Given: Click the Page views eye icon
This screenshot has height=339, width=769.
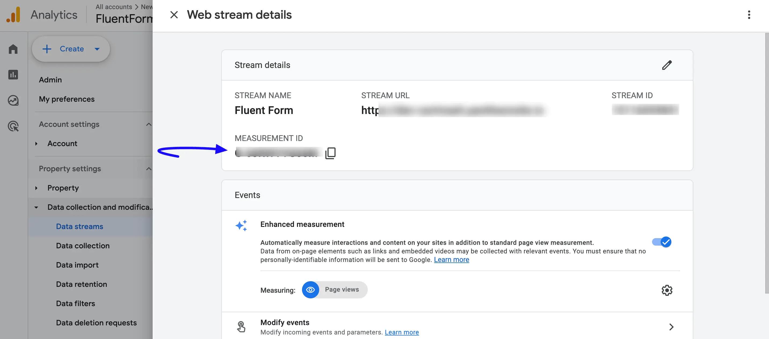Looking at the screenshot, I should pyautogui.click(x=310, y=290).
